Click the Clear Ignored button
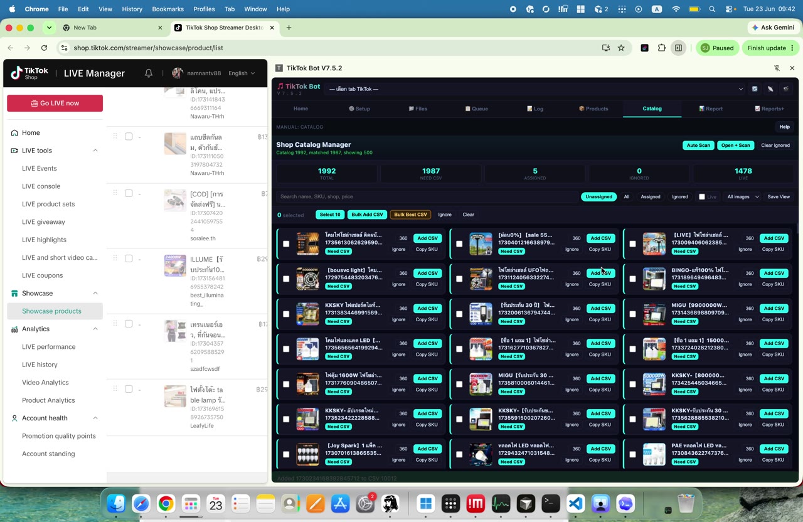Image resolution: width=803 pixels, height=522 pixels. pos(775,146)
